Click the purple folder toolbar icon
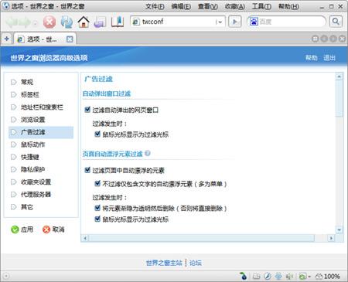Viewport: 348px width, 282px height. coord(100,22)
